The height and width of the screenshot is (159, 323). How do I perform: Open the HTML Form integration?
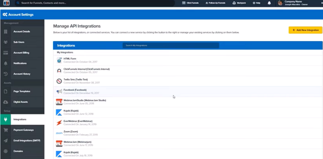(x=188, y=60)
